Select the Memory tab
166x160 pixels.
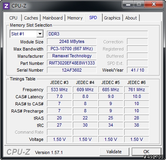tap(75, 18)
